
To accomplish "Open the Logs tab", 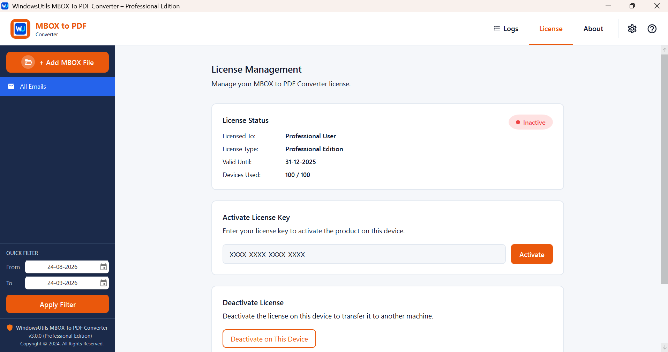I will [506, 29].
